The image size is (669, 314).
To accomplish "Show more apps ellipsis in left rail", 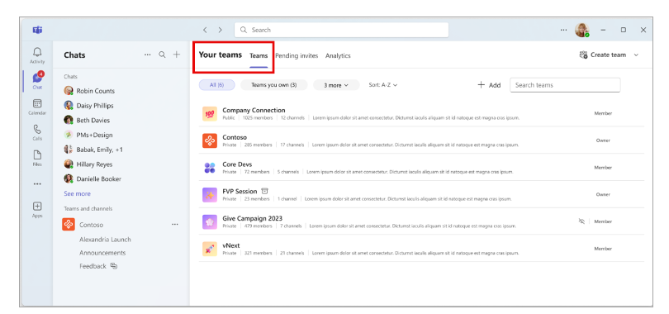I will tap(37, 184).
